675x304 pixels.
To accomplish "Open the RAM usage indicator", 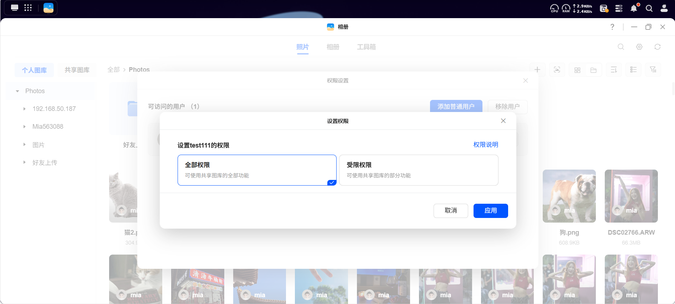I will (x=566, y=8).
